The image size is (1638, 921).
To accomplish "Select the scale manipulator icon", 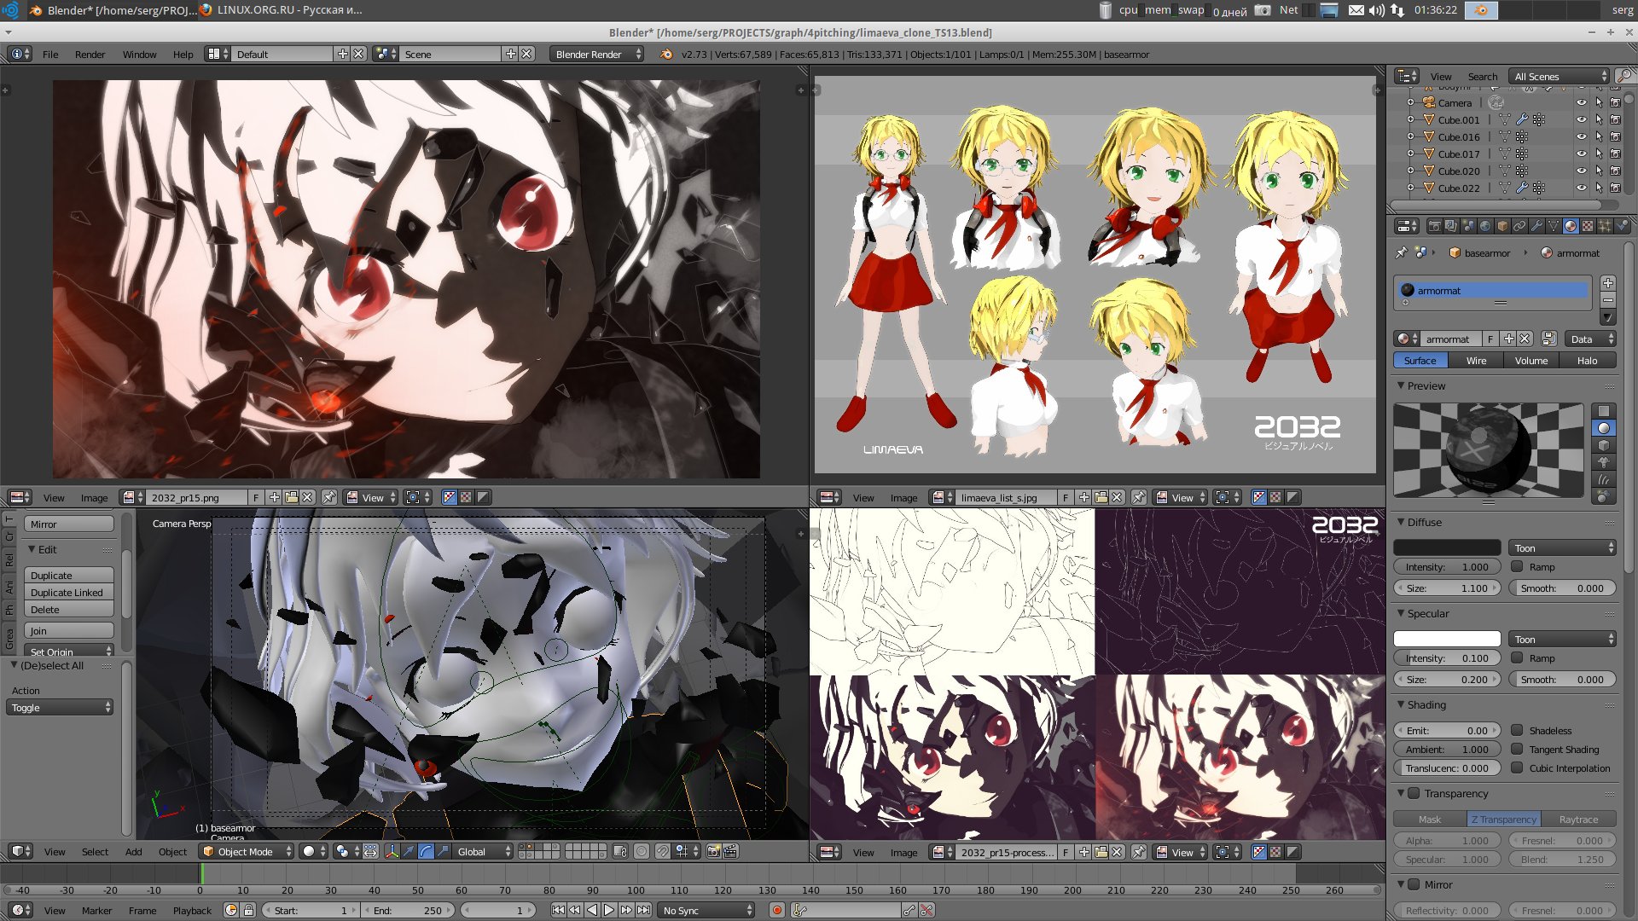I will coord(443,852).
